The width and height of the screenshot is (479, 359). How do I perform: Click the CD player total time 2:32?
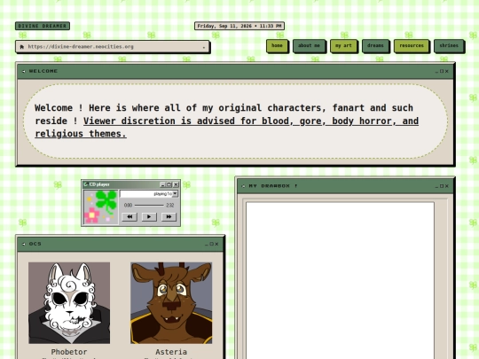(170, 205)
